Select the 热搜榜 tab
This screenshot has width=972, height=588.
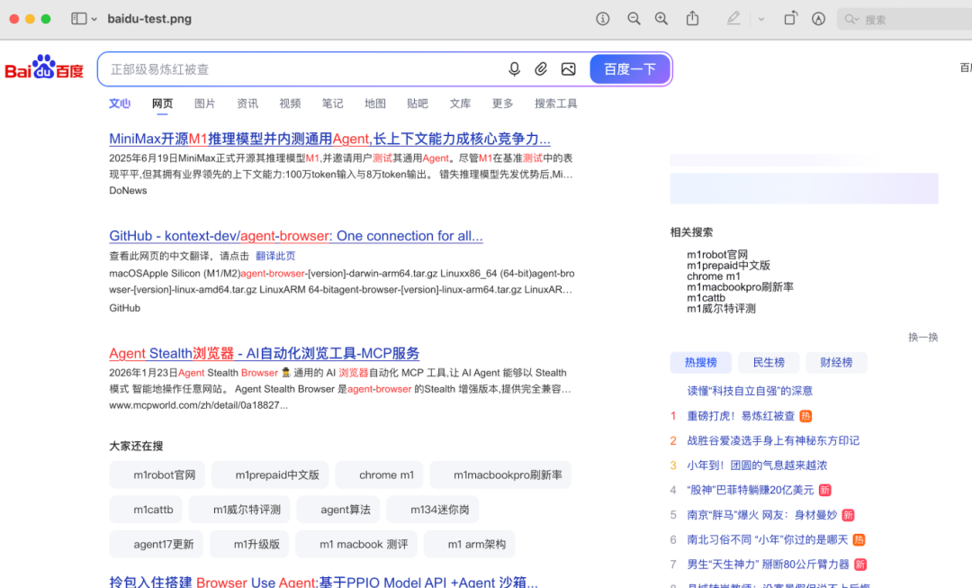pos(700,362)
